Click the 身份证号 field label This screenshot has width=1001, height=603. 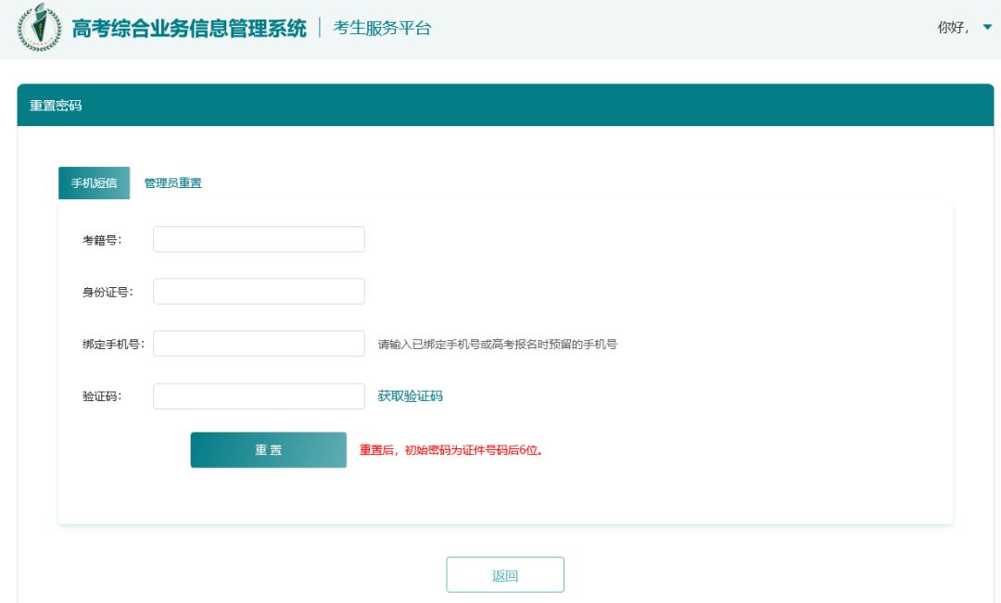[107, 293]
